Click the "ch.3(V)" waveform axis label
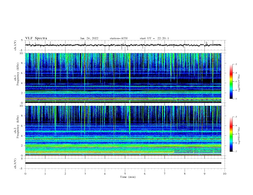253x195 pixels. pyautogui.click(x=15, y=163)
